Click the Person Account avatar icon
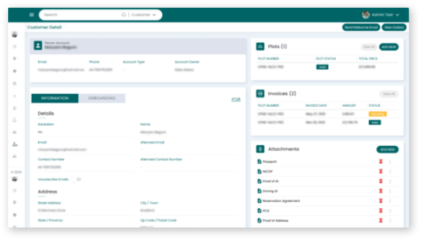The width and height of the screenshot is (421, 240). [37, 46]
